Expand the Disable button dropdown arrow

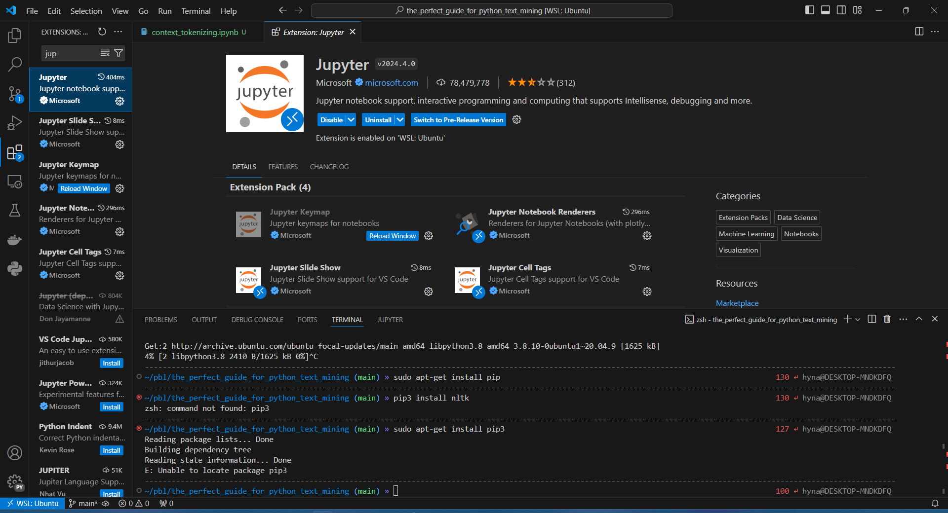coord(351,120)
